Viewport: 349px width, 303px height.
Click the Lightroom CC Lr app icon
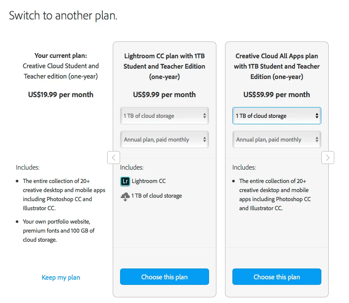pos(125,181)
